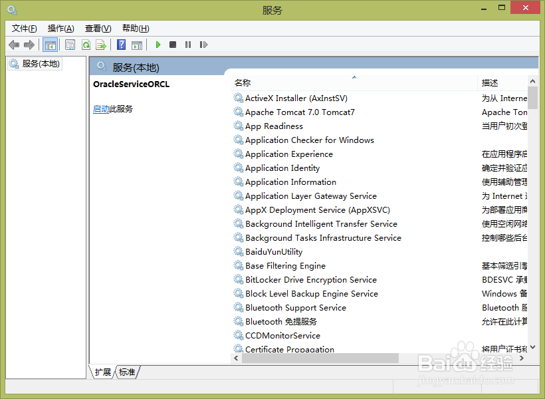Pause the service with the pause icon
This screenshot has width=545, height=399.
pos(187,45)
